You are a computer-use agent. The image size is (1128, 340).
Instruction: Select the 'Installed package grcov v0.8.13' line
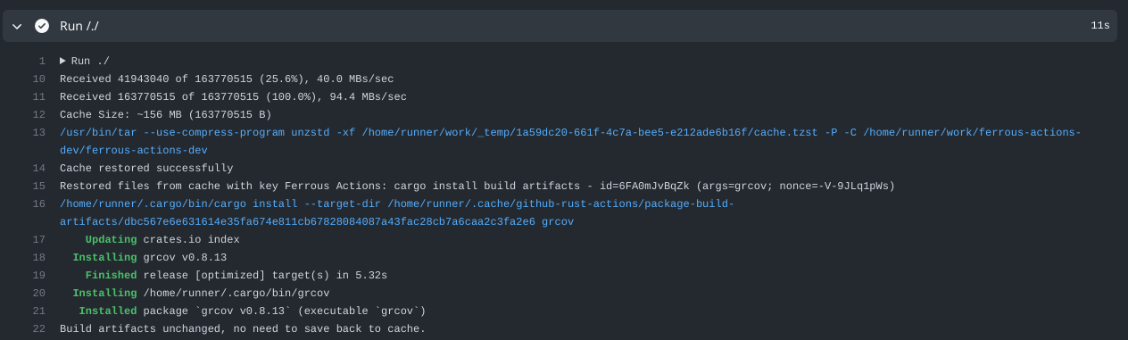[253, 311]
